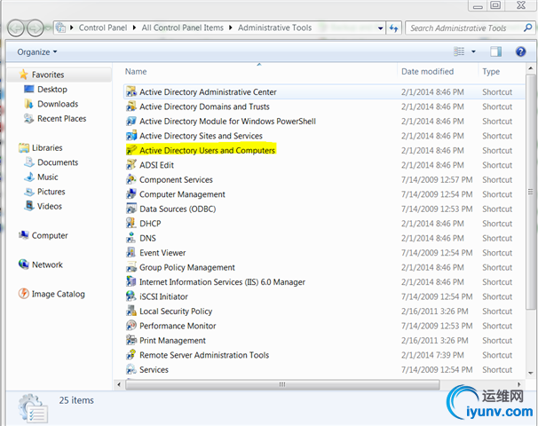
Task: Click the Change your view icon
Action: [459, 51]
